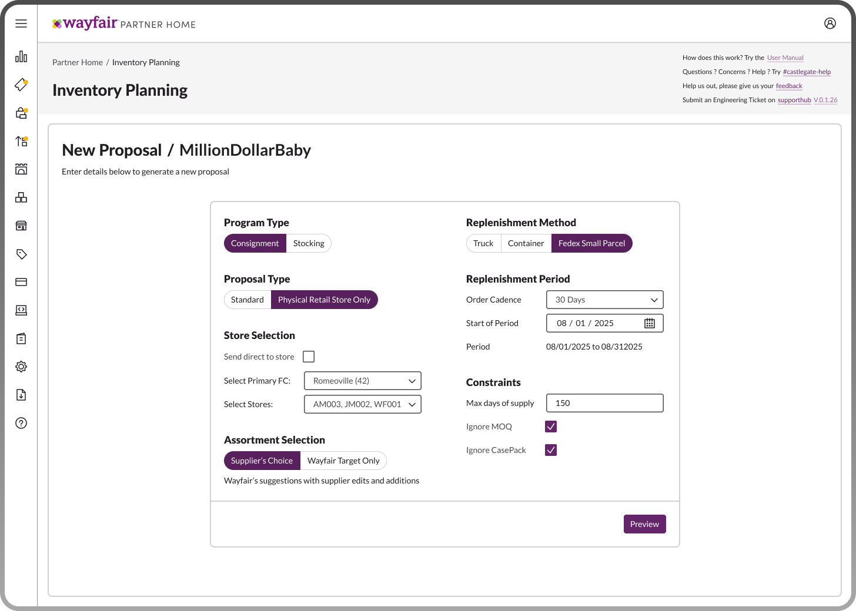
Task: Select Supplier's Choice assortment
Action: [262, 461]
